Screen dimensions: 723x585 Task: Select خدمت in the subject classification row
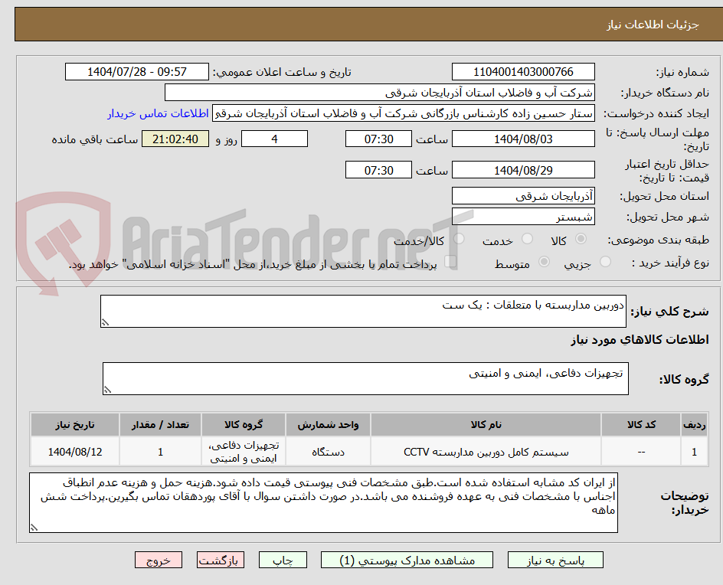(x=527, y=239)
